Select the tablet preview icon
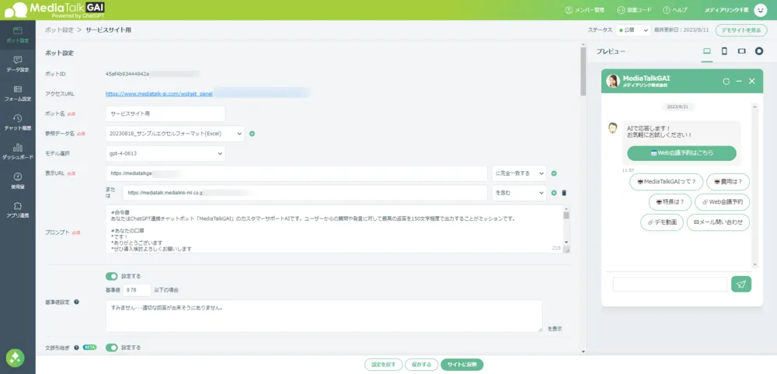 (x=741, y=51)
